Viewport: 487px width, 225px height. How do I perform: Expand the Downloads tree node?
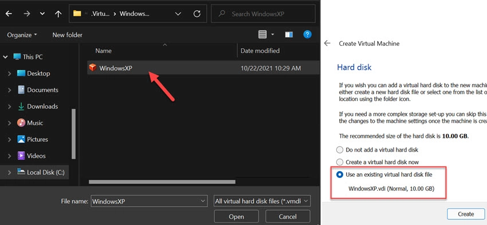click(x=9, y=106)
